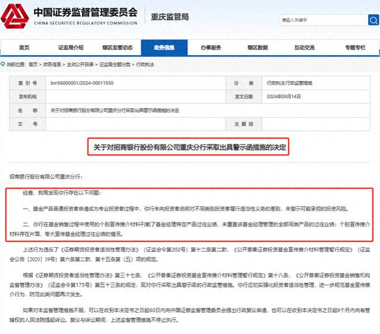This screenshot has height=334, width=380.
Task: Click the 分类 table label
Action: [243, 83]
